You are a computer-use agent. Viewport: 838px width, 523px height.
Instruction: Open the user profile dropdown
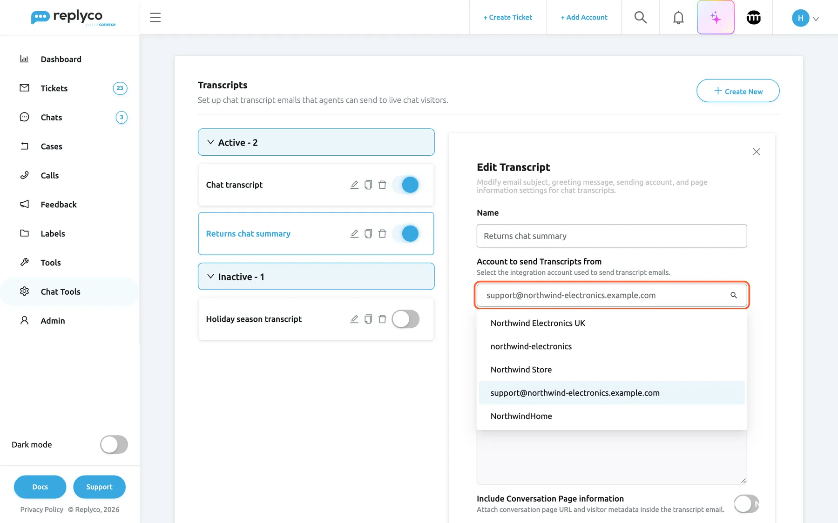(805, 18)
